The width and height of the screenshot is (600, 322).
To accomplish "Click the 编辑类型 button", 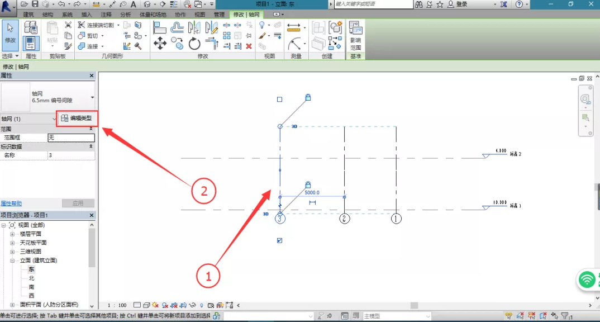I will (x=77, y=119).
